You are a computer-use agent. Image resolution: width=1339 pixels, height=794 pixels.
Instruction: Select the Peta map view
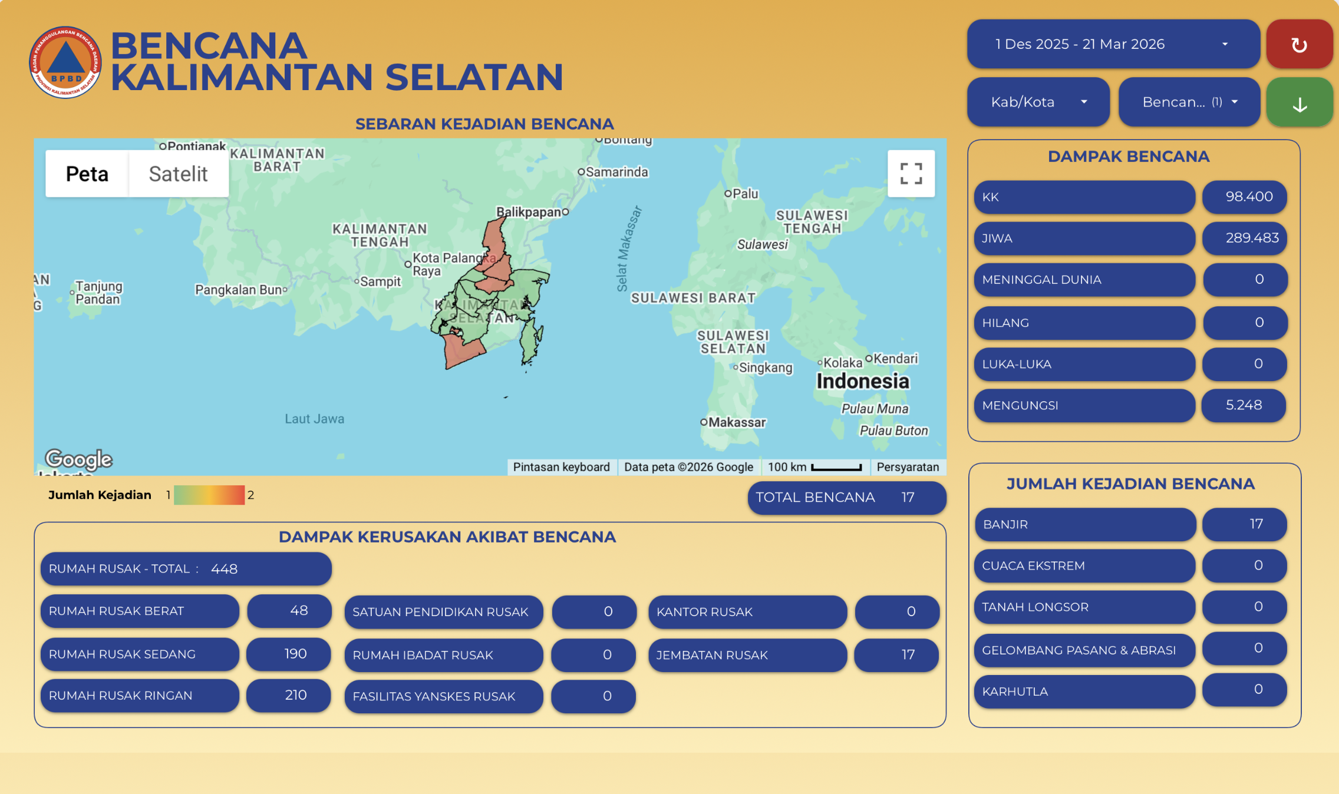tap(87, 174)
